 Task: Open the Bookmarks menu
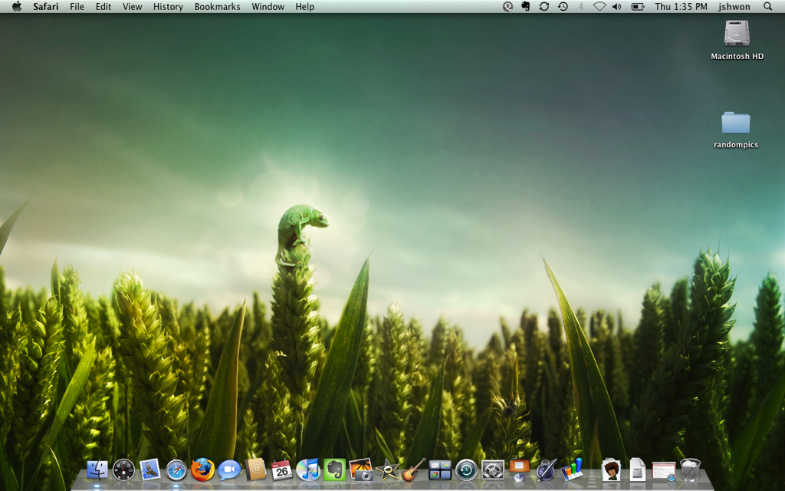pyautogui.click(x=217, y=6)
